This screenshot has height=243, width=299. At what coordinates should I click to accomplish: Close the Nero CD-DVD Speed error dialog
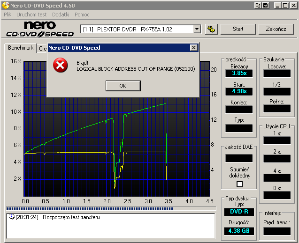click(x=194, y=48)
